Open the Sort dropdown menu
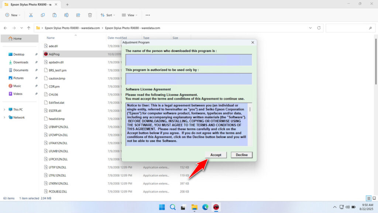This screenshot has width=378, height=213. [108, 15]
